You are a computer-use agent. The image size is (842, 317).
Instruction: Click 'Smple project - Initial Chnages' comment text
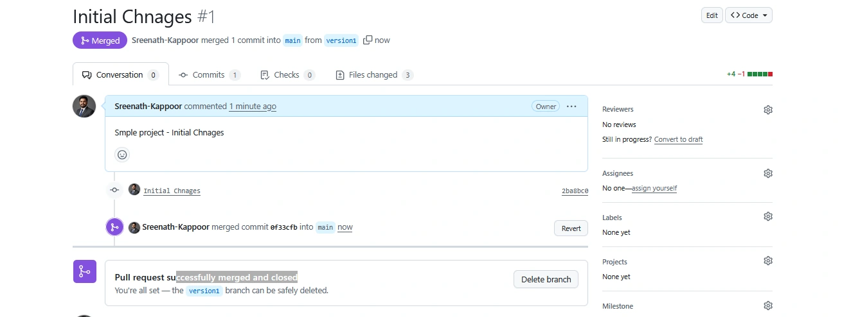[169, 133]
